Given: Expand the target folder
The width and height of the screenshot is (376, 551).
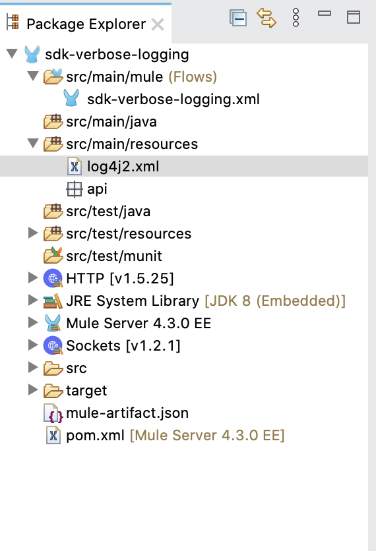Looking at the screenshot, I should tap(33, 390).
